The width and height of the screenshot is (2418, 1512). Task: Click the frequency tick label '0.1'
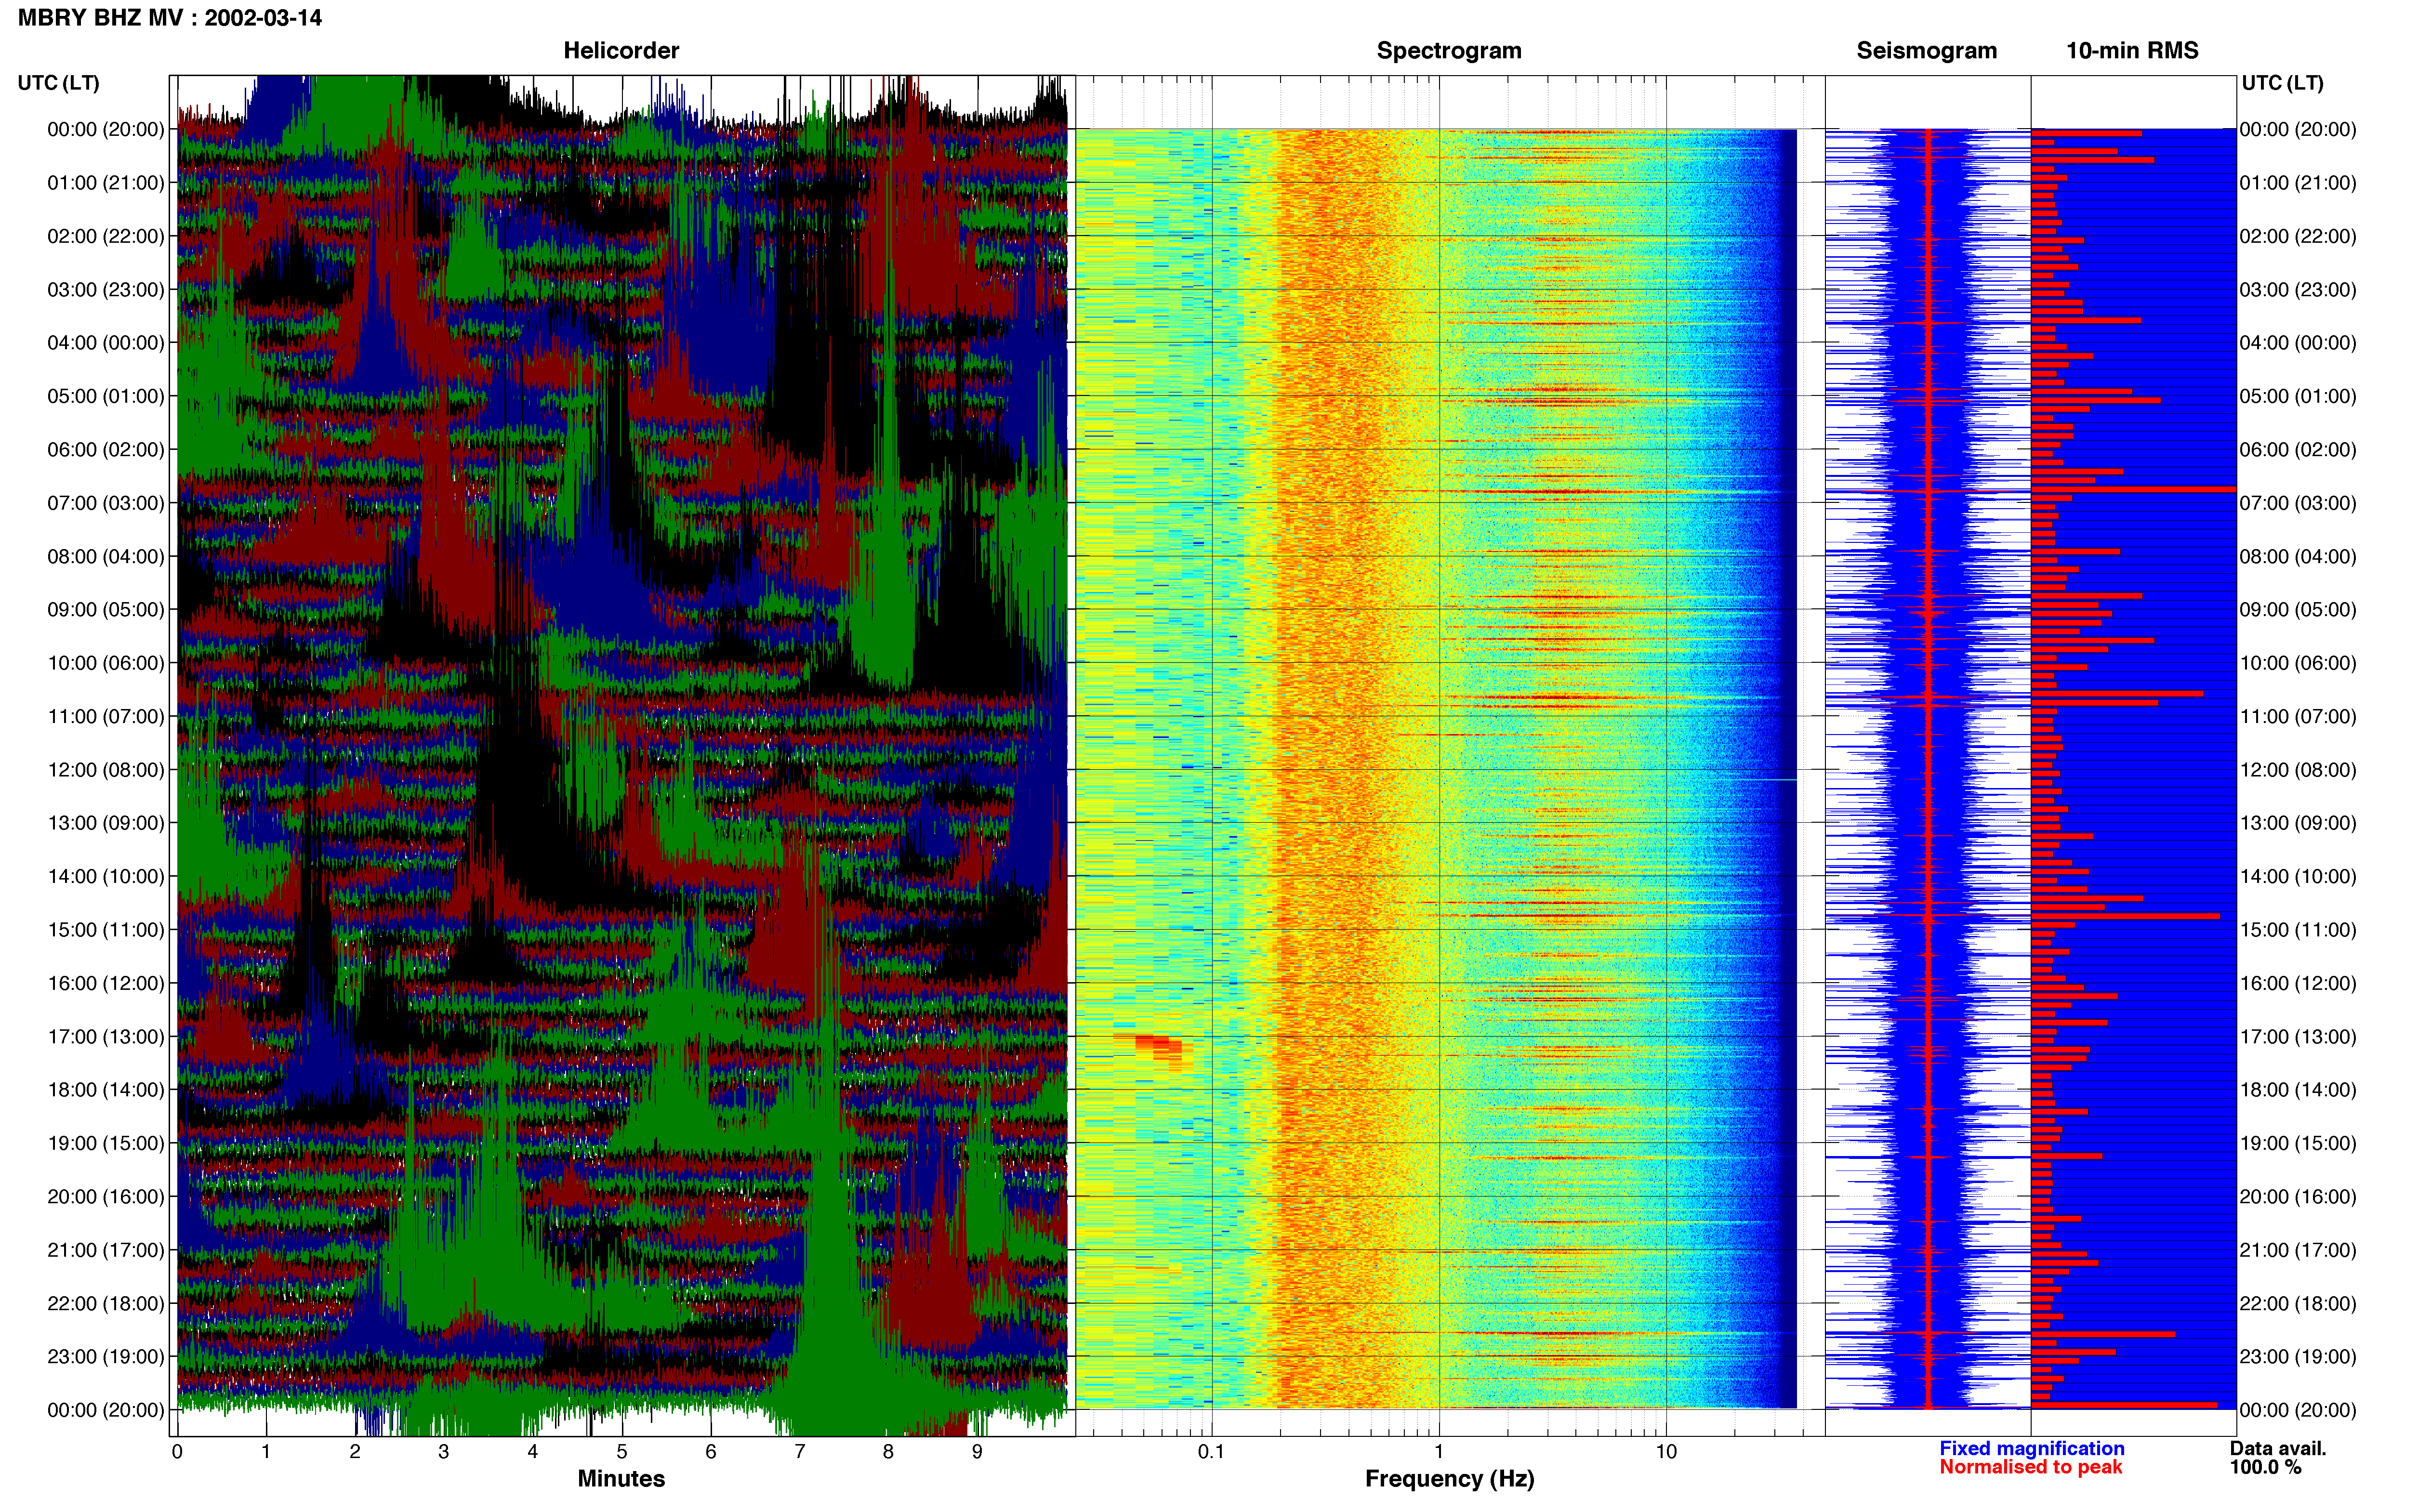tap(1211, 1452)
